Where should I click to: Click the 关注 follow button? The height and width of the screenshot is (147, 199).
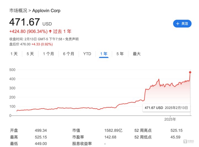[182, 24]
